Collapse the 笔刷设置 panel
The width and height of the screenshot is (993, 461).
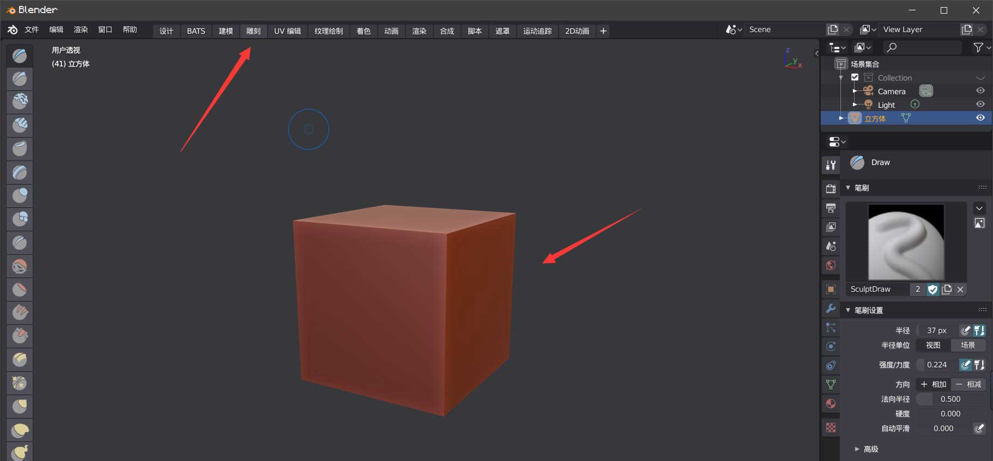click(x=848, y=310)
